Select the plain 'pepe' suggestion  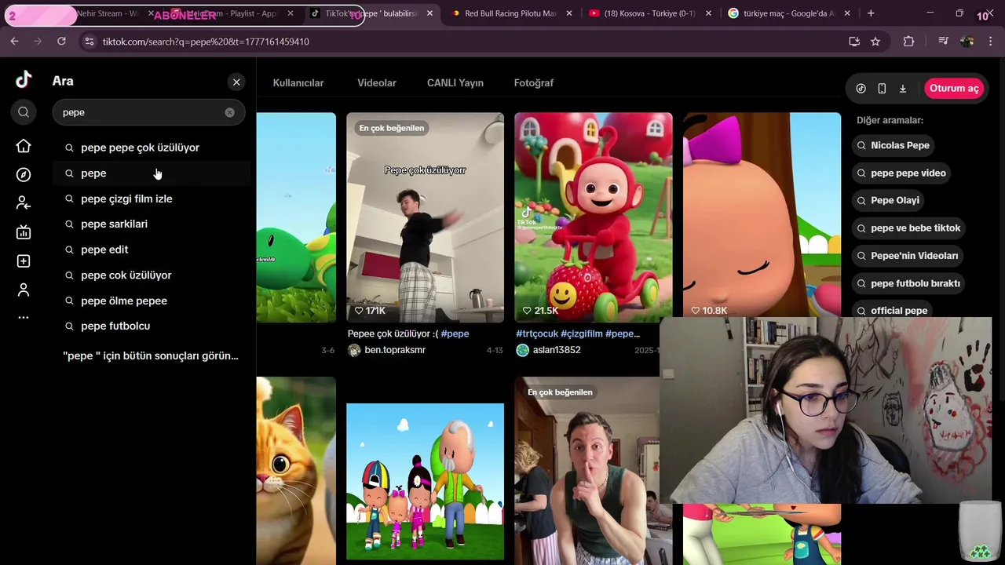pos(152,173)
